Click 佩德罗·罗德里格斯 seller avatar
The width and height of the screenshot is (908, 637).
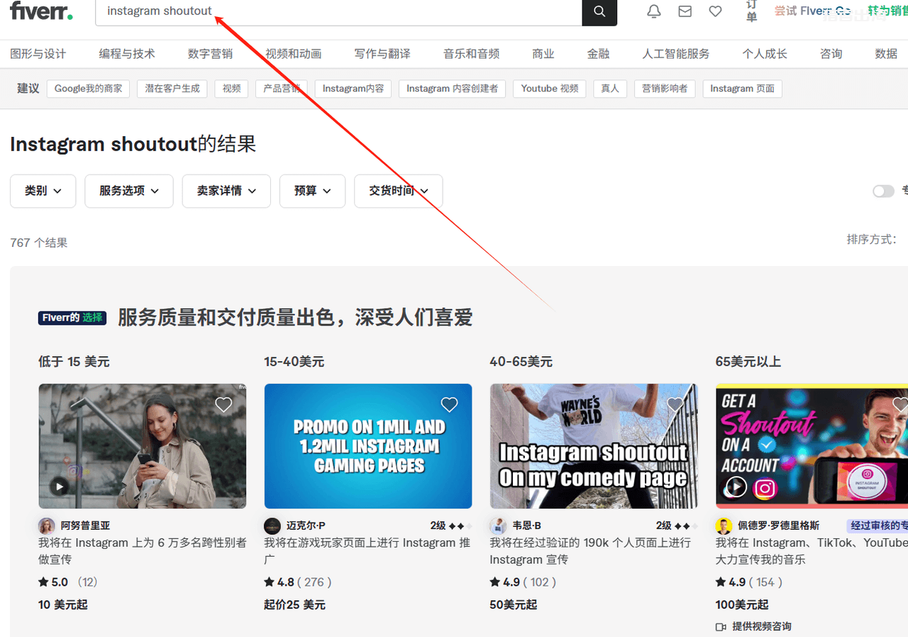point(724,526)
